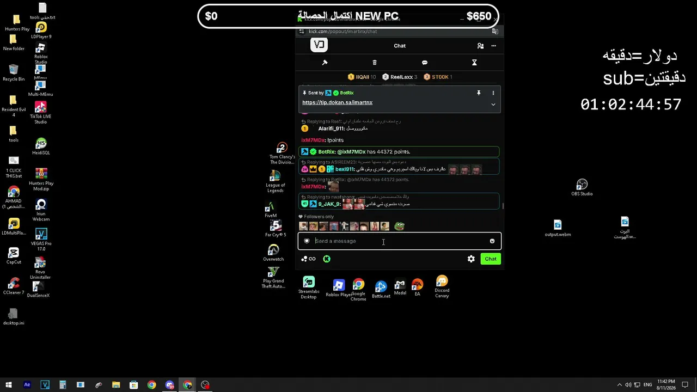Click the VD channel logo in chat header
The image size is (697, 392).
coord(319,45)
